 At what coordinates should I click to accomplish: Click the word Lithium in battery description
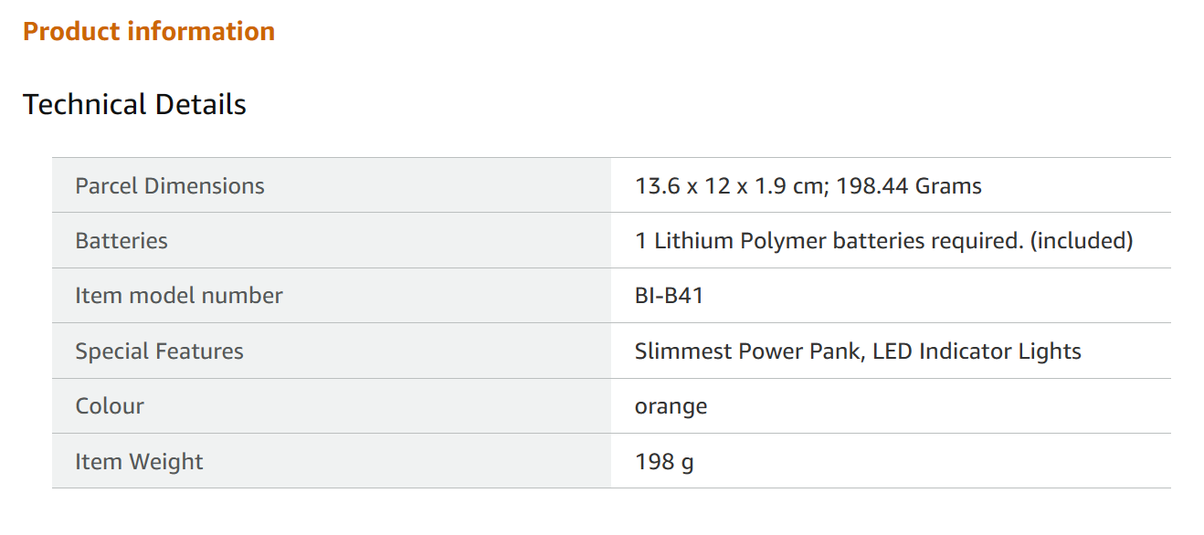click(x=693, y=241)
